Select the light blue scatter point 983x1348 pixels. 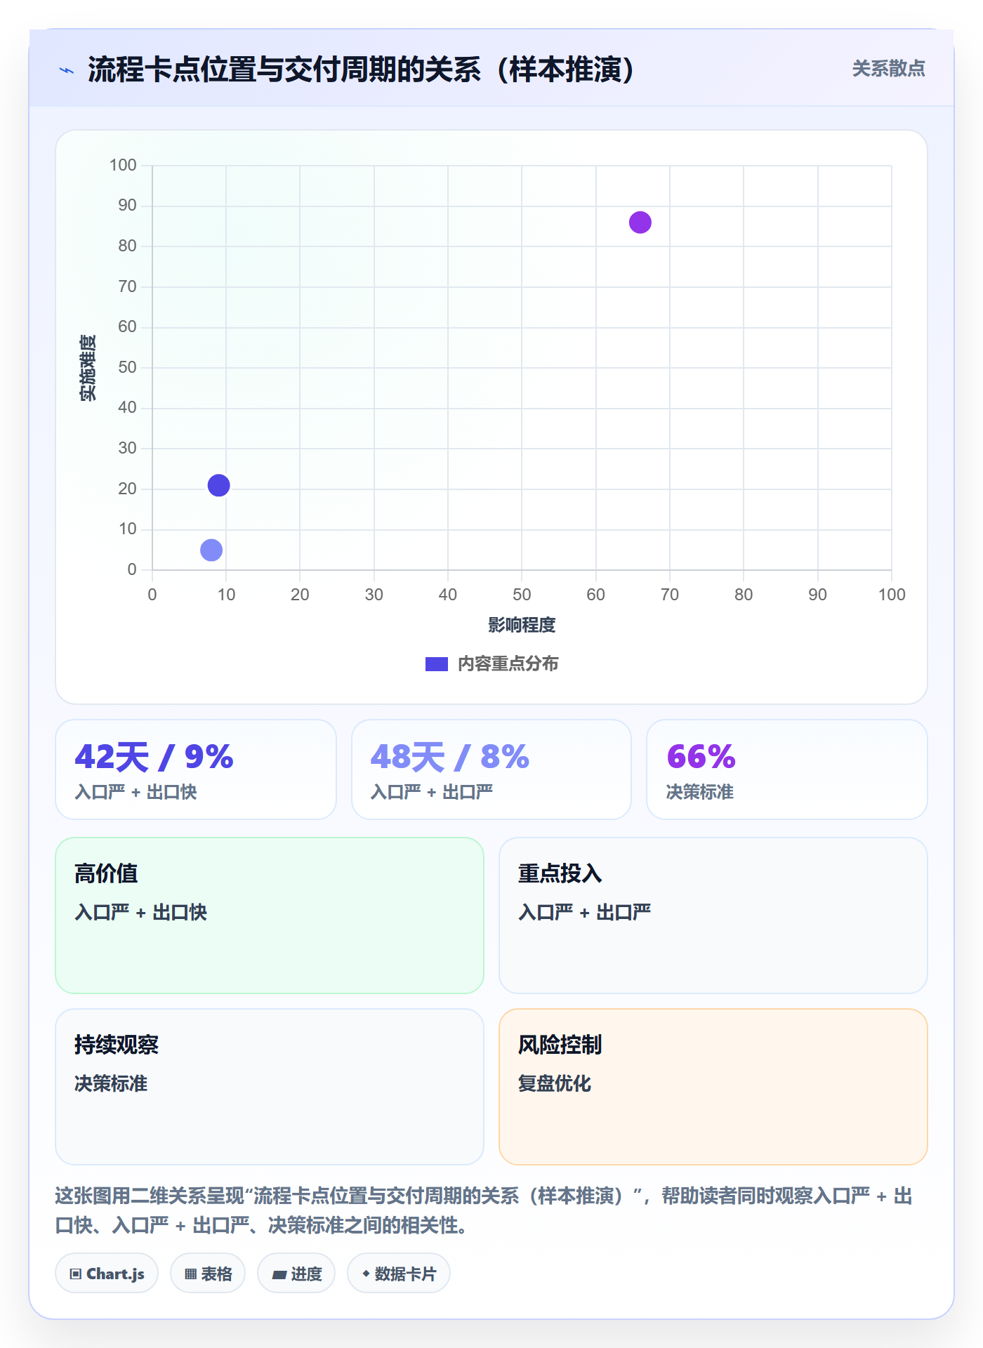(211, 550)
